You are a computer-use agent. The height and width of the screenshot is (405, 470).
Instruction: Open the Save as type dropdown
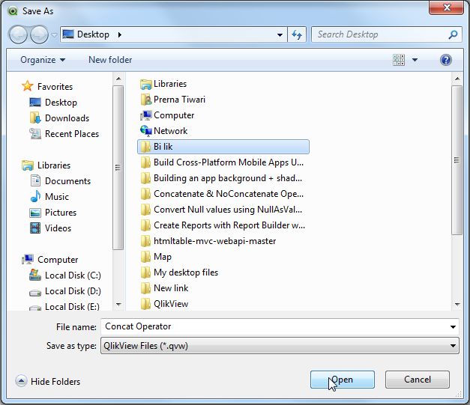(x=280, y=346)
